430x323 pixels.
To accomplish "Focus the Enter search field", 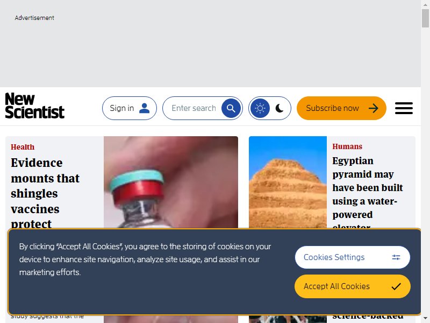I will tap(193, 108).
